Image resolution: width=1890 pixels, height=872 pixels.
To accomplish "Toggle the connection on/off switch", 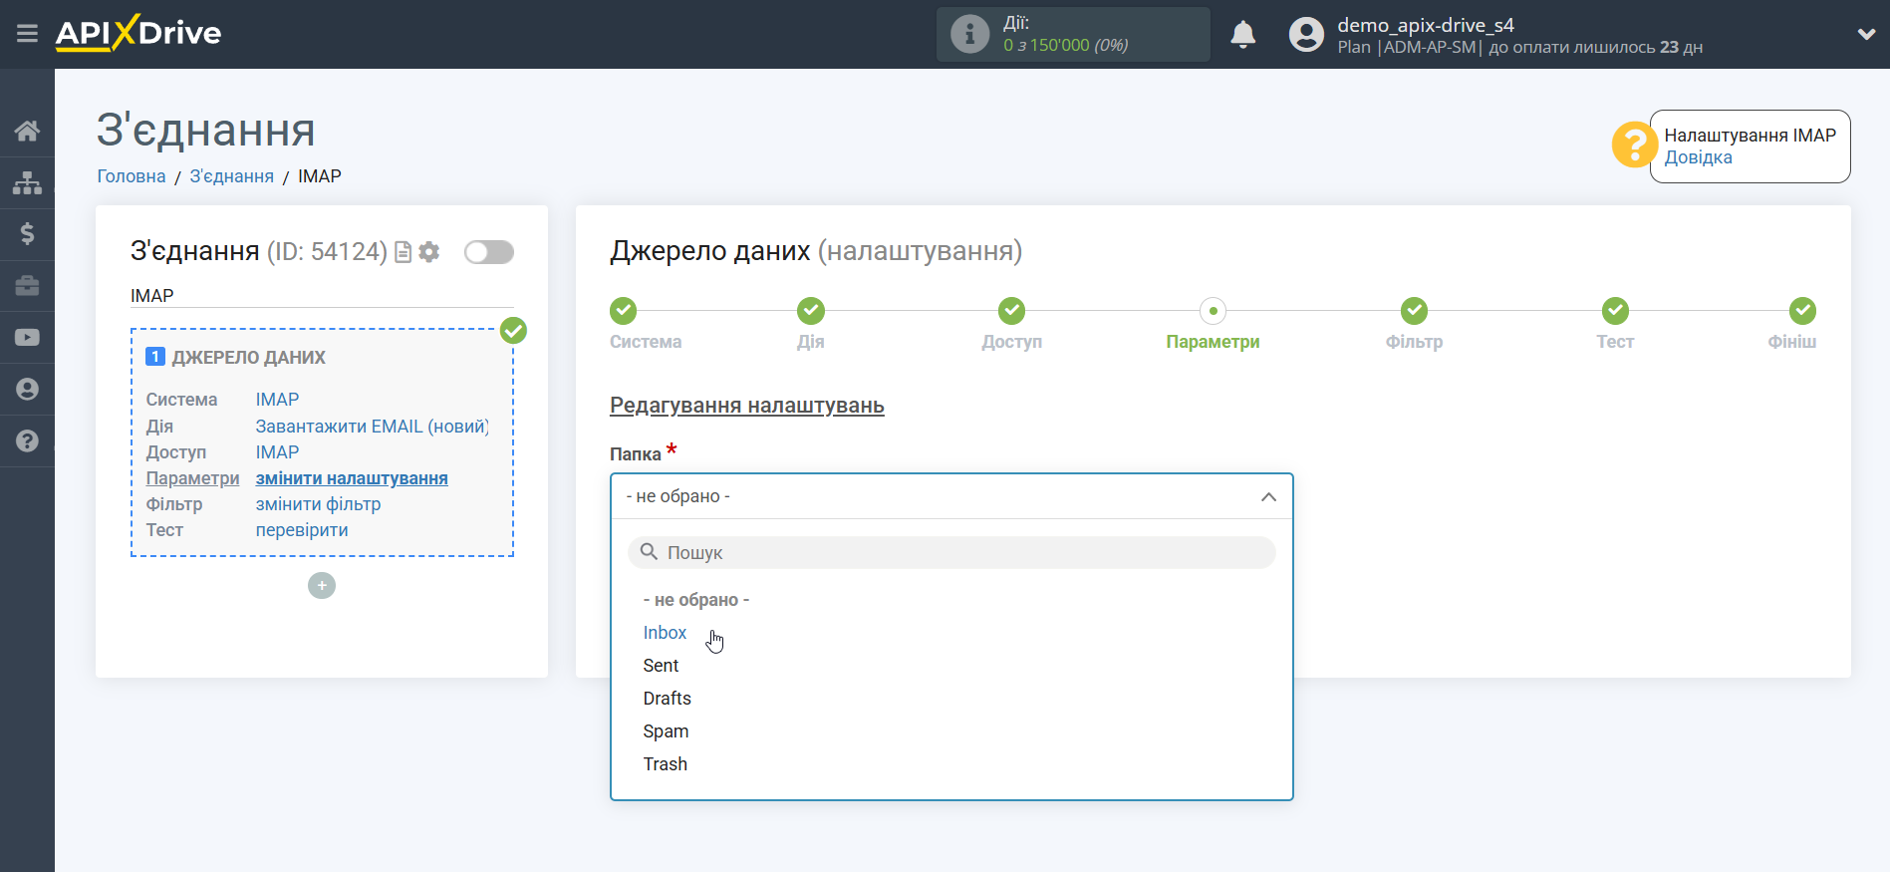I will coord(489,252).
